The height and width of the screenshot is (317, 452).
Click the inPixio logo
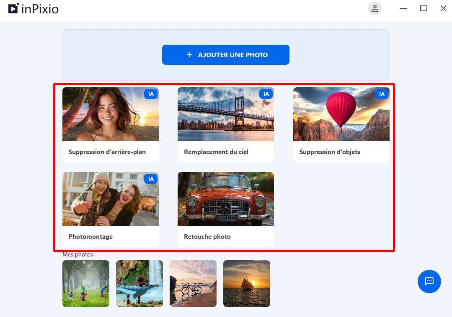34,9
